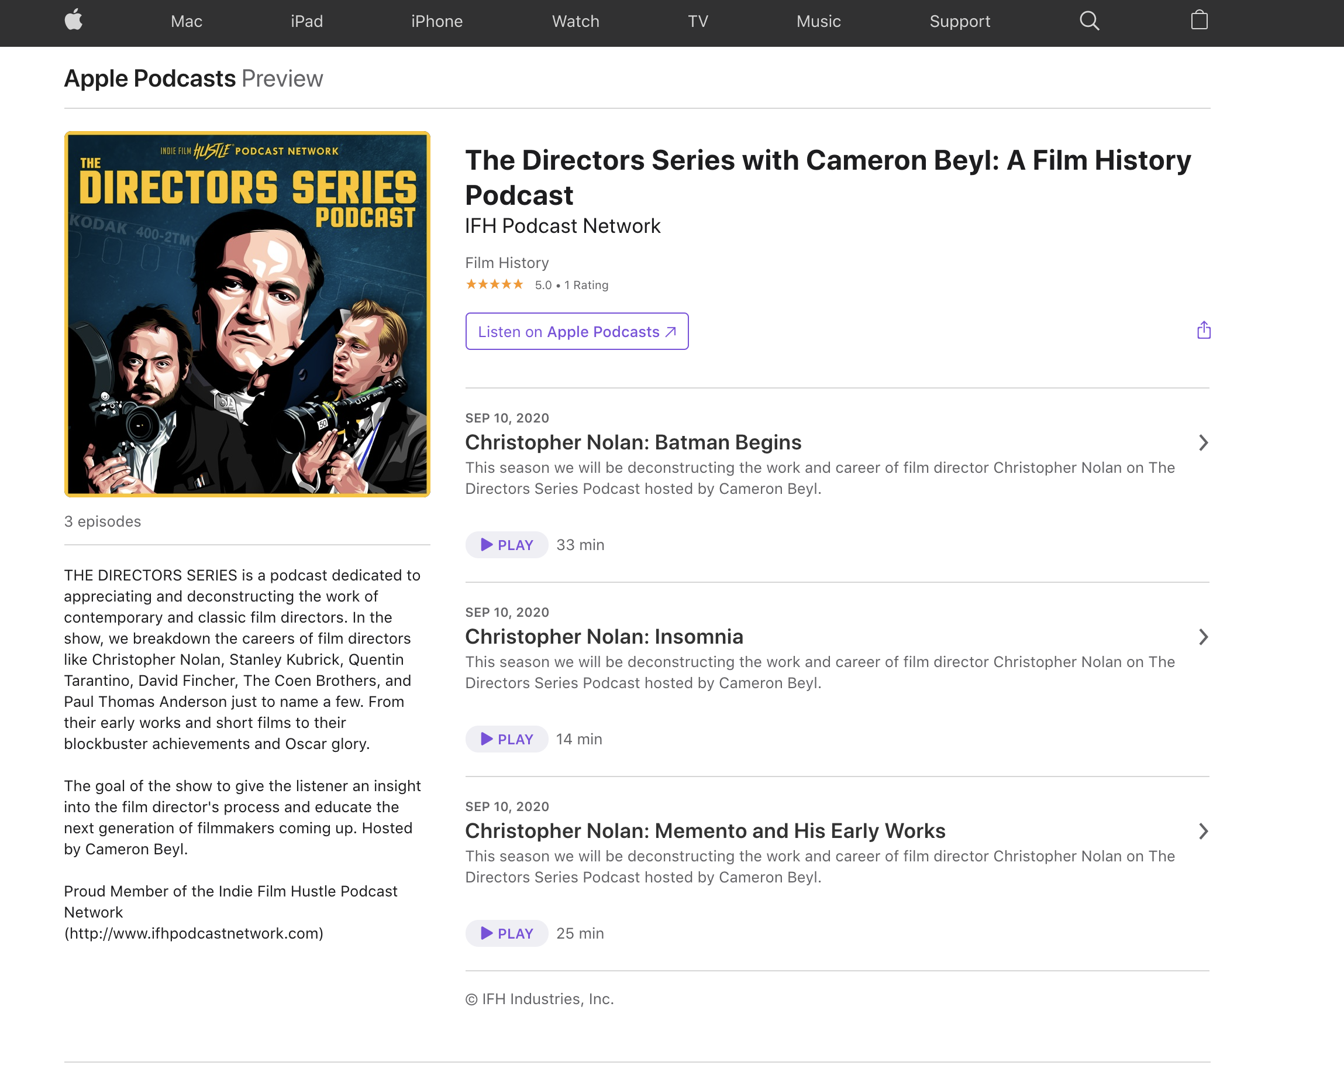The image size is (1344, 1065).
Task: Open Christopher Nolan: Batman Begins title link
Action: (633, 442)
